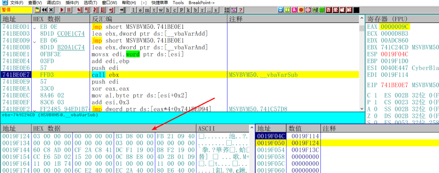
Task: Pause execution with the pause icon
Action: 69,9
